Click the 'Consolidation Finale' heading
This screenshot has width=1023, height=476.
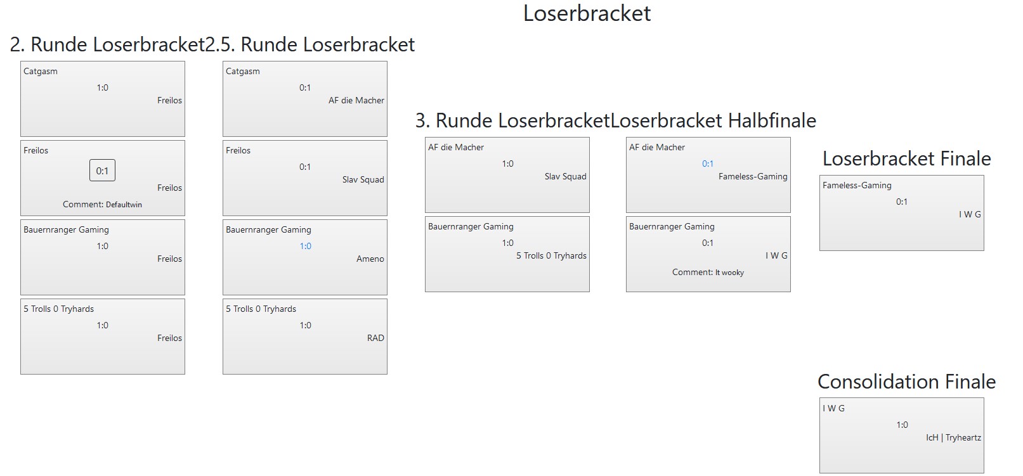click(906, 382)
